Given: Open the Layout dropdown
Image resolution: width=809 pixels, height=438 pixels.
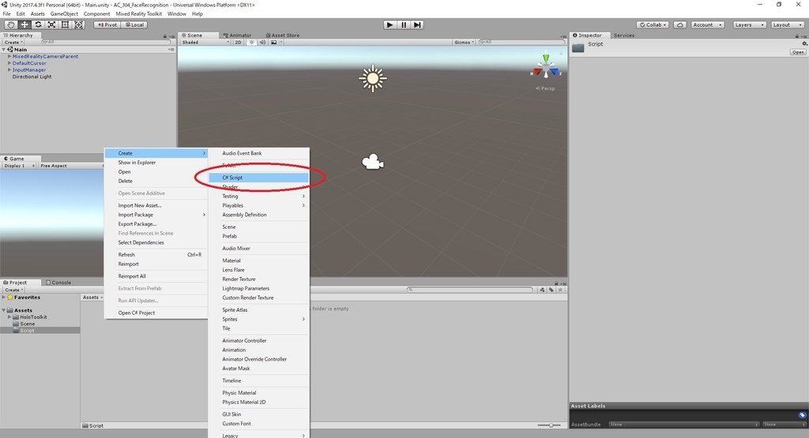Looking at the screenshot, I should (788, 24).
